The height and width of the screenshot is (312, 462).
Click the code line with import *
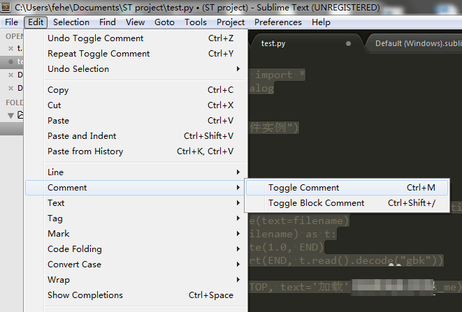tap(277, 75)
